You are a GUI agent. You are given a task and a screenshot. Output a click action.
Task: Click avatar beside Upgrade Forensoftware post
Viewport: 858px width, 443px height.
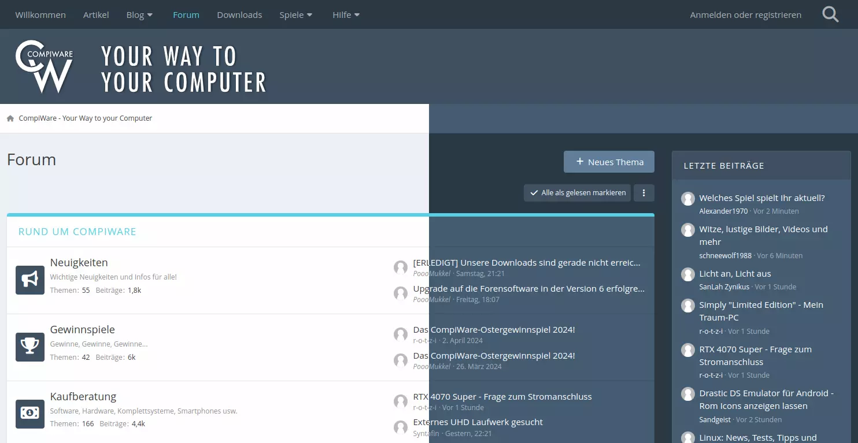pyautogui.click(x=401, y=293)
